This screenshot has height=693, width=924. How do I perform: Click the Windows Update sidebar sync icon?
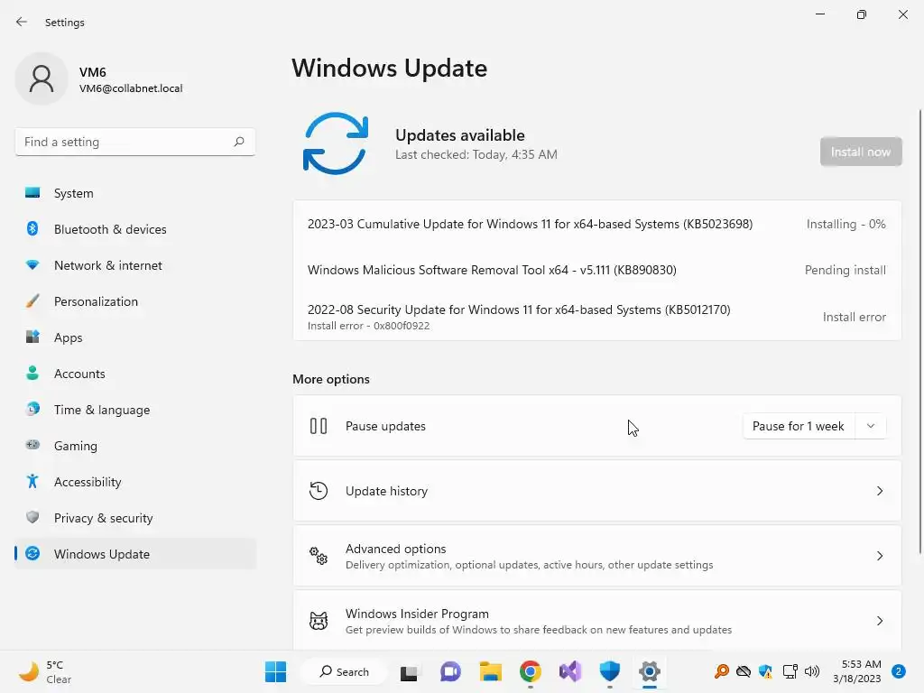click(x=32, y=553)
